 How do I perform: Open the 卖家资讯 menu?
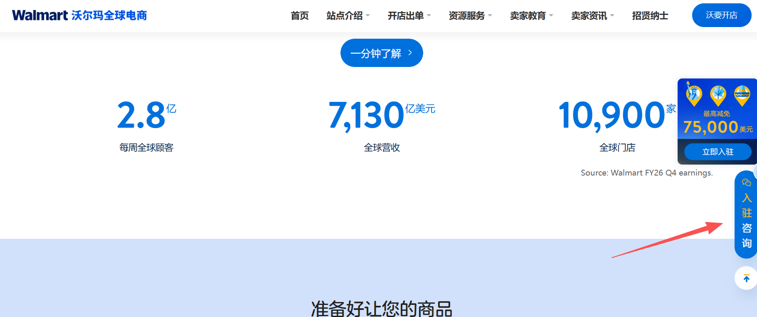pos(589,15)
